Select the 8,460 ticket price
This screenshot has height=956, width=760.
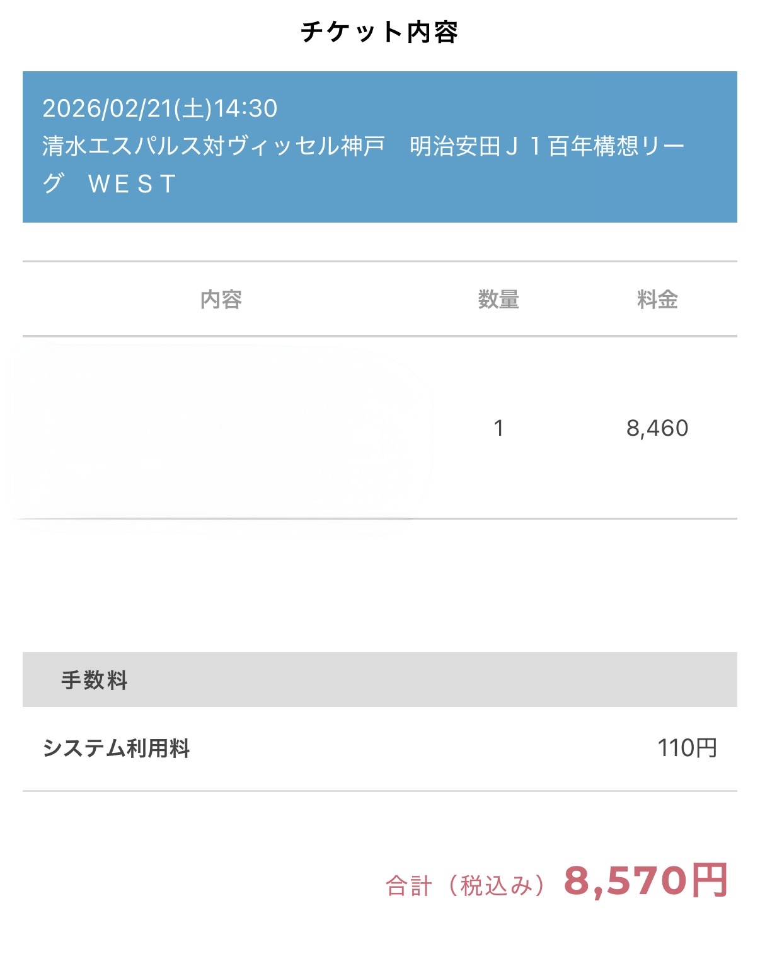(657, 429)
